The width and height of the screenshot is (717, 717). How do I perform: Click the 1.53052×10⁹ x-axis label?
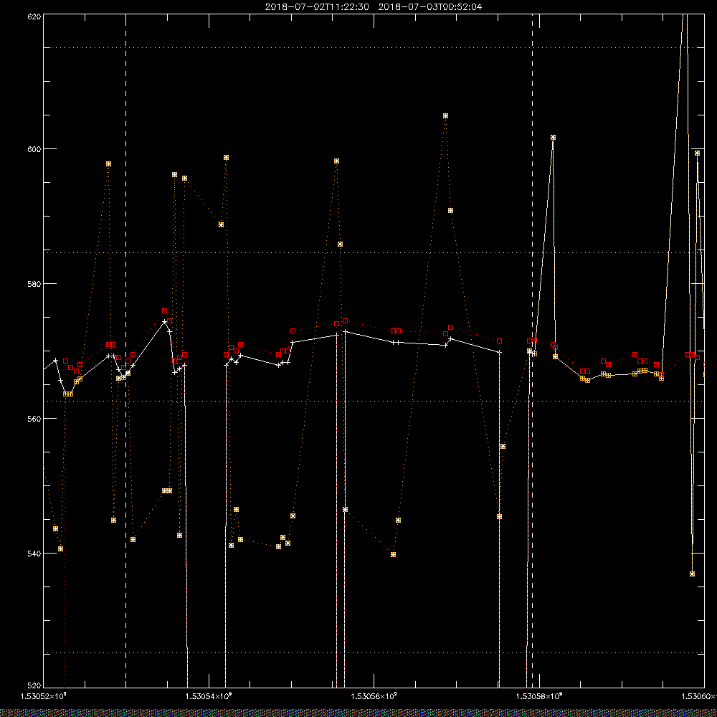click(x=44, y=696)
